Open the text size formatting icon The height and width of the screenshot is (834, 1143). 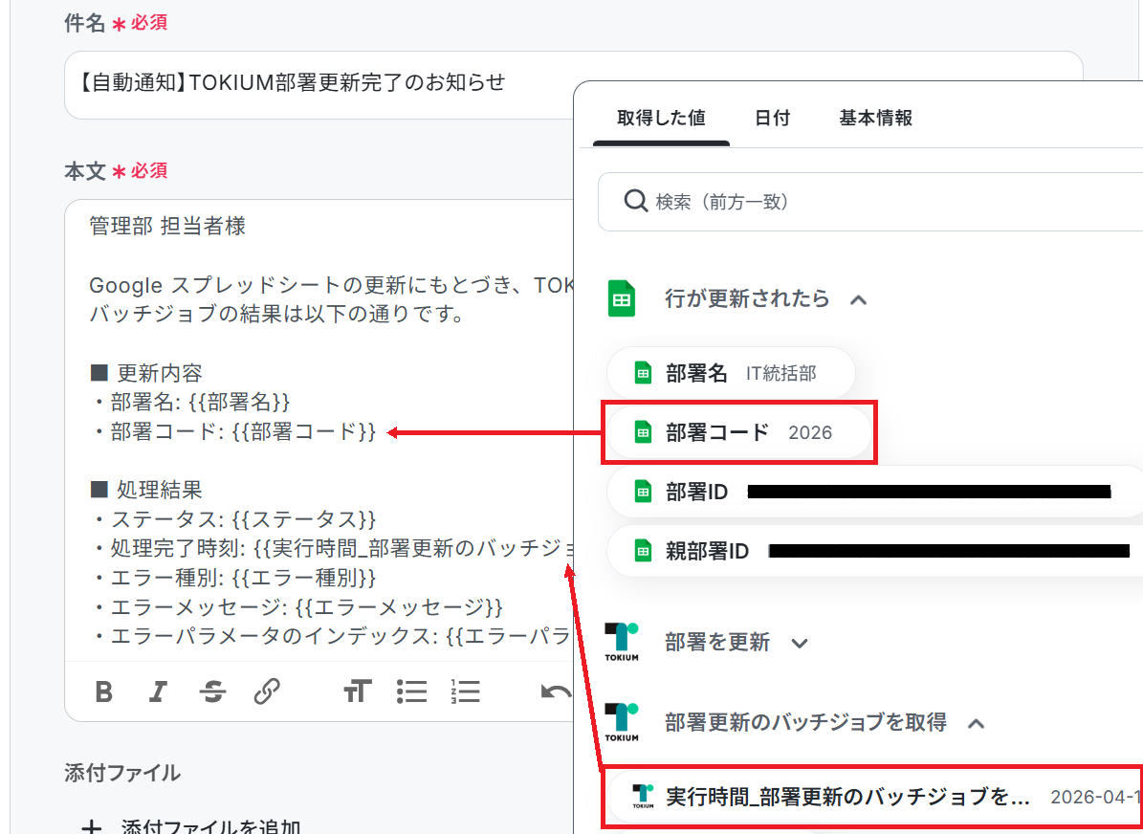point(357,691)
